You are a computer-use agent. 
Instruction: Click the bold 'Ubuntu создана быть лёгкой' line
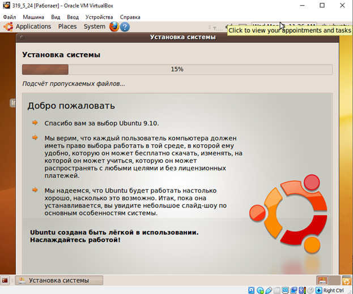point(114,232)
